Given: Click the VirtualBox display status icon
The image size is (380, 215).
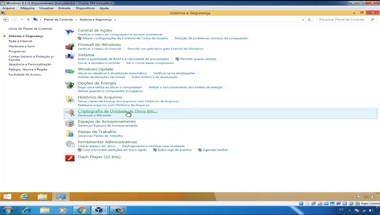Looking at the screenshot, I should click(332, 204).
